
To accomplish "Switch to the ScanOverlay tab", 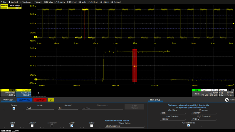I will pyautogui.click(x=24, y=100).
